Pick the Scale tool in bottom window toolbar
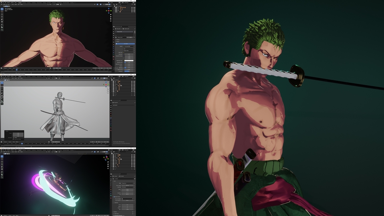The width and height of the screenshot is (384, 216). (2, 166)
